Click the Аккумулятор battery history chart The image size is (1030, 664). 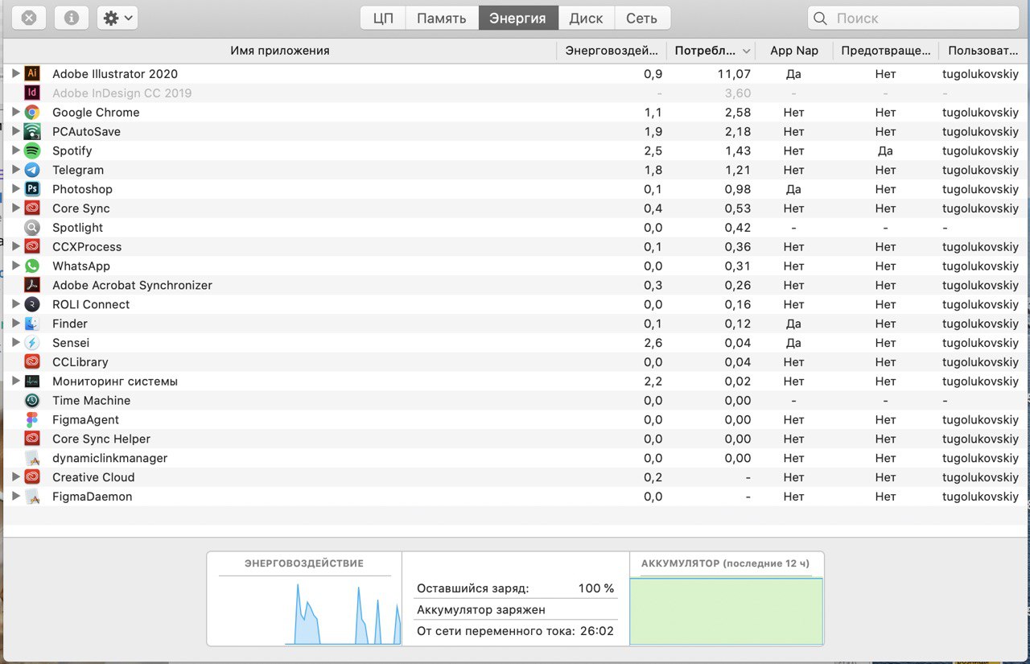pos(726,611)
